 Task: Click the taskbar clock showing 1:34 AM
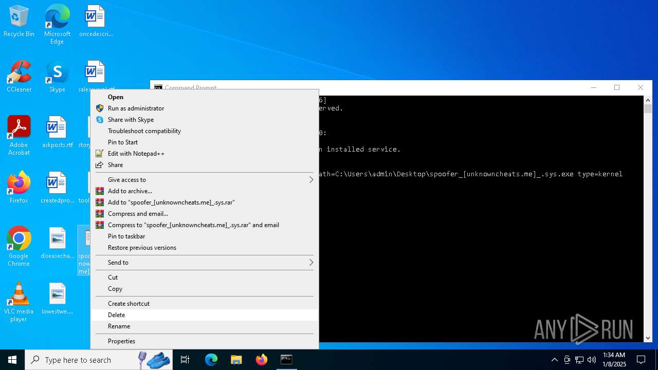614,360
